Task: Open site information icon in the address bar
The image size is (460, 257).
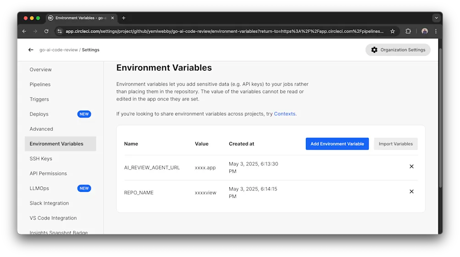Action: tap(60, 31)
